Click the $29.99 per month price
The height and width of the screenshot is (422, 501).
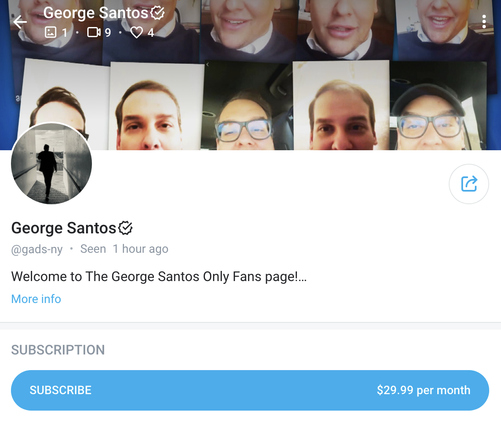(423, 390)
